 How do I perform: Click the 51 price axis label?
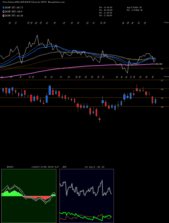[x=162, y=98]
